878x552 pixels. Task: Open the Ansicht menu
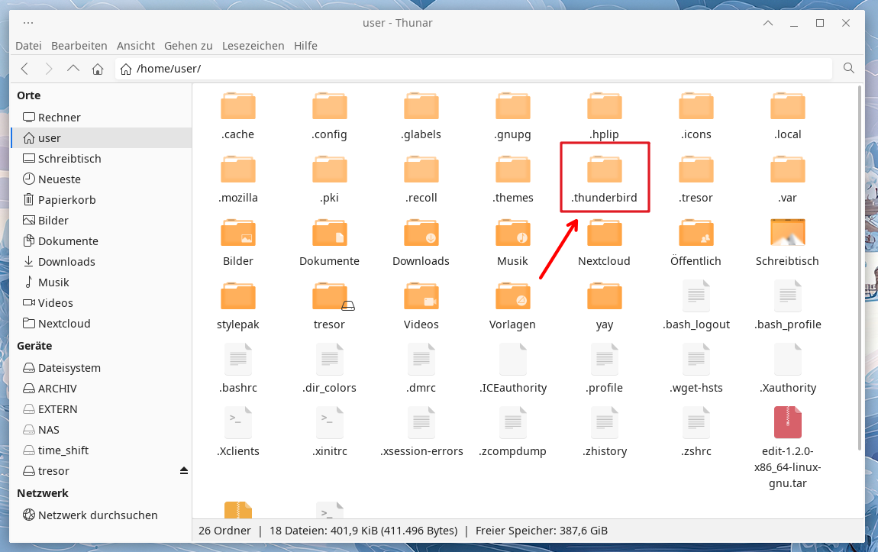point(135,46)
